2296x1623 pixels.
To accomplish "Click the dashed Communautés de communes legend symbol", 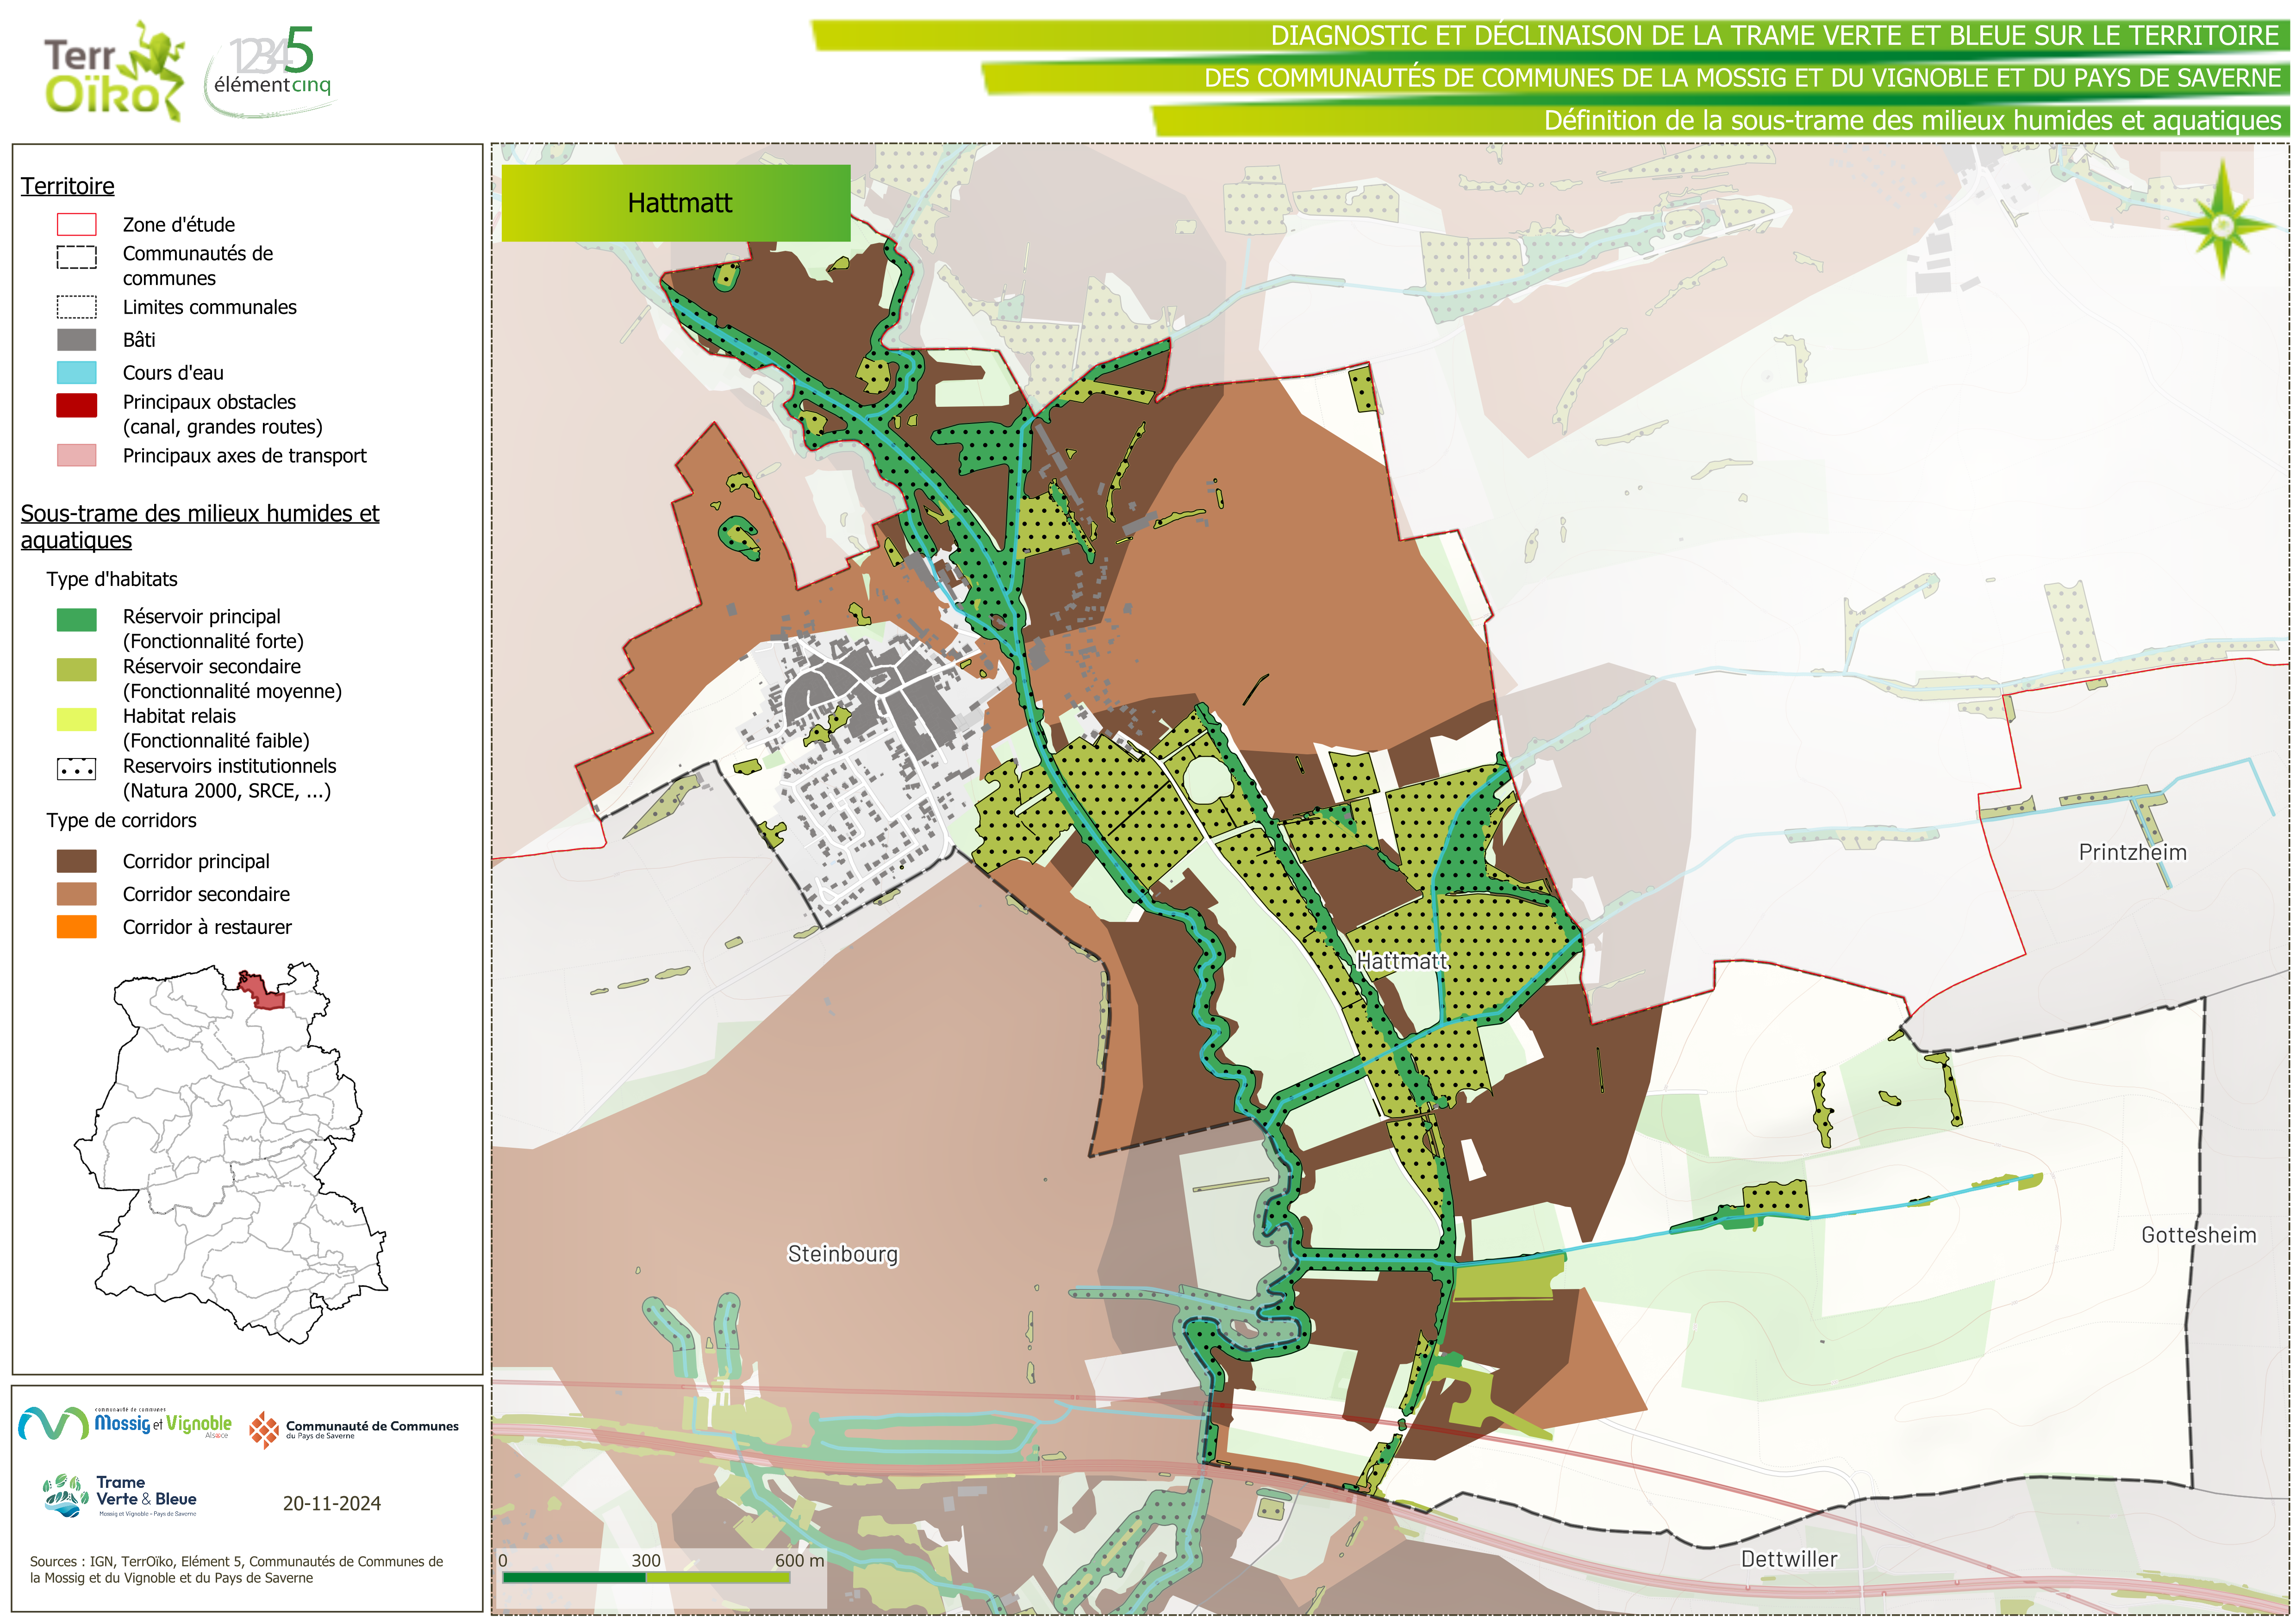I will tap(77, 257).
